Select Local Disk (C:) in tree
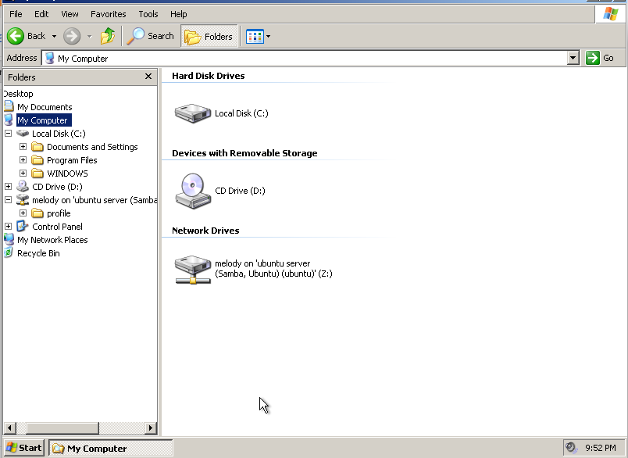The height and width of the screenshot is (458, 628). pos(59,134)
